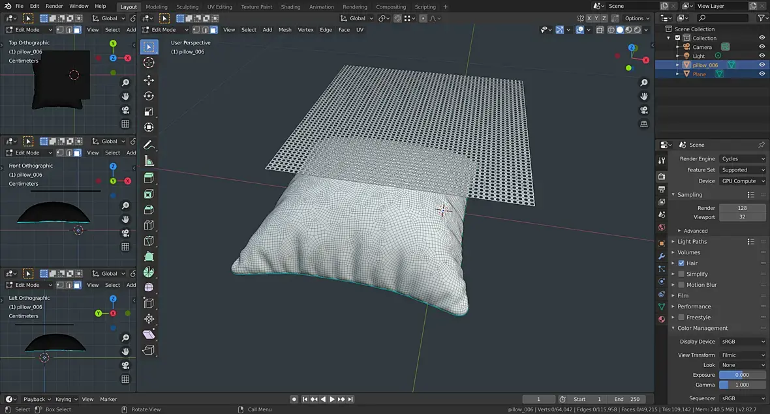Open the Render Engine Cycles dropdown
The width and height of the screenshot is (770, 414).
[742, 159]
